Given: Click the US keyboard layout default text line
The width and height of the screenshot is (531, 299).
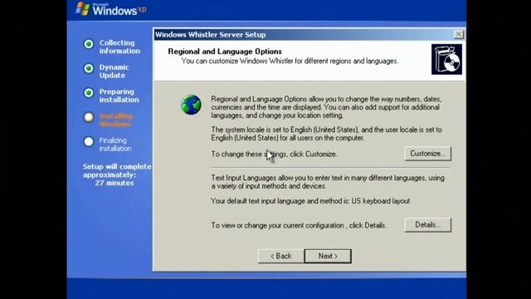Looking at the screenshot, I should pos(310,201).
